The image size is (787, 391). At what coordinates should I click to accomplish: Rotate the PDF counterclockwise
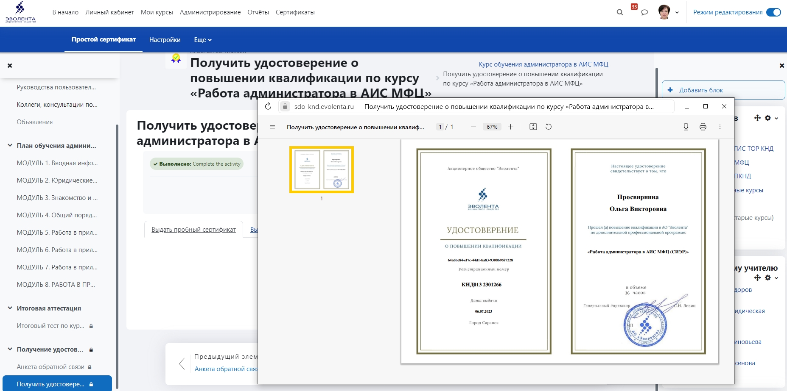coord(549,127)
